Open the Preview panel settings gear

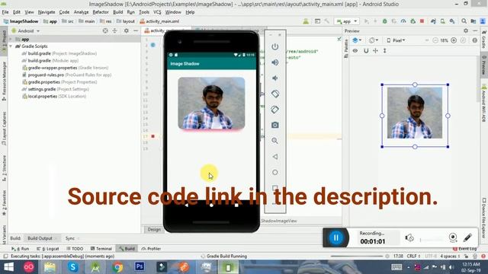[466, 30]
